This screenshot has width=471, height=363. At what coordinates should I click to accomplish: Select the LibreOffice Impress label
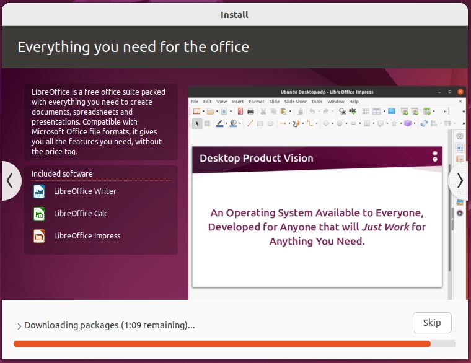click(87, 235)
